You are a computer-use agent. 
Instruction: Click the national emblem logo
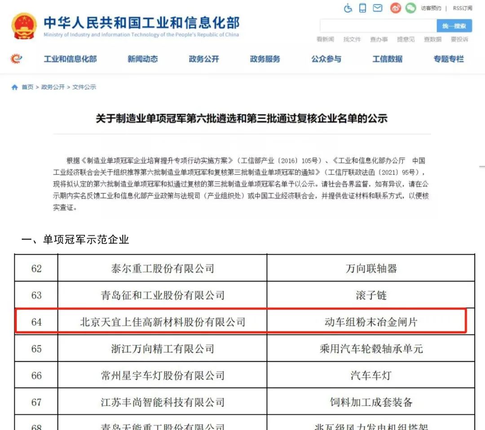point(24,26)
